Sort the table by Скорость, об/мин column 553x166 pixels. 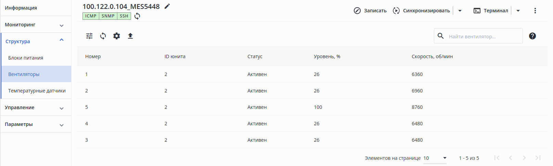pyautogui.click(x=432, y=56)
